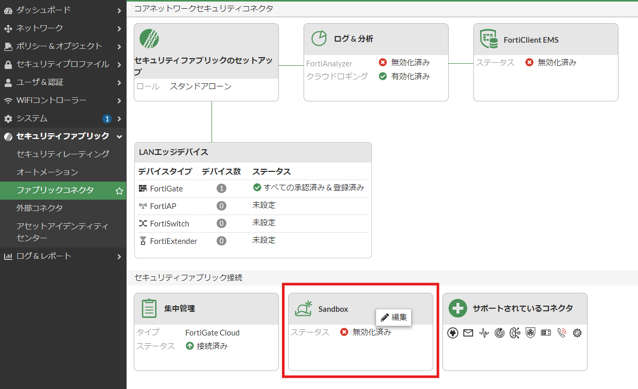
Task: Click the FortiGate Cloud type value
Action: point(212,333)
